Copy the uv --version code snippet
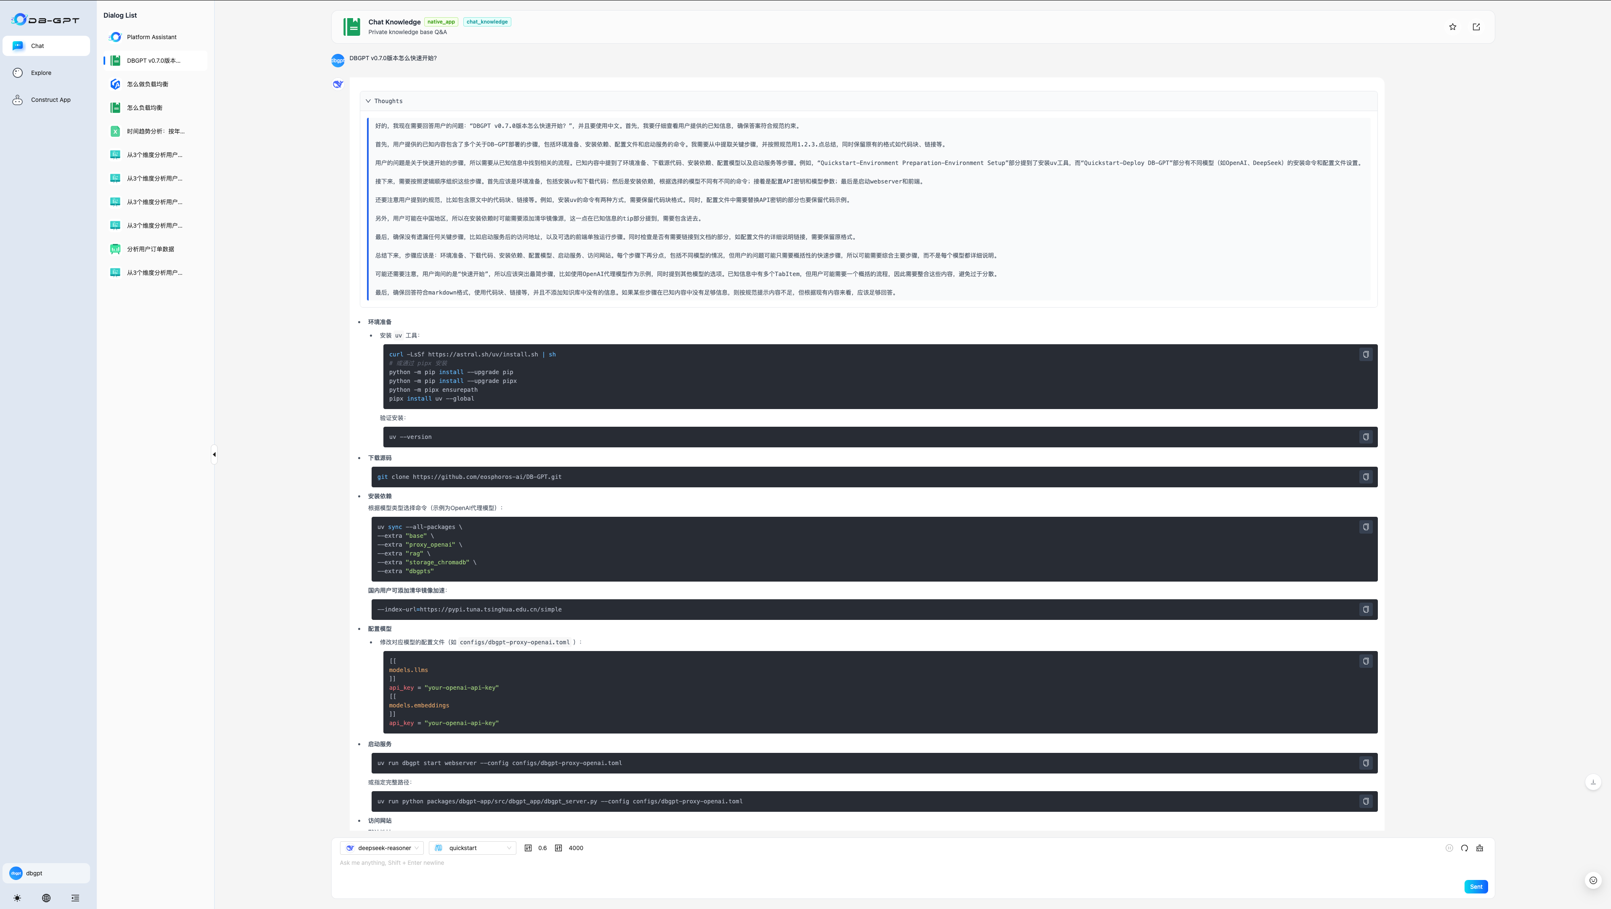Viewport: 1611px width, 909px height. pyautogui.click(x=1366, y=437)
